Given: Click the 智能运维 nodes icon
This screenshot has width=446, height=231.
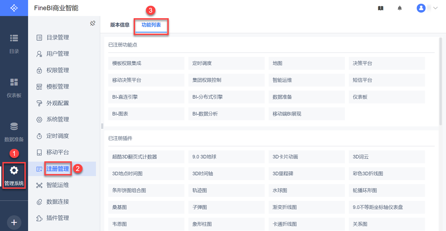Looking at the screenshot, I should click(x=39, y=185).
